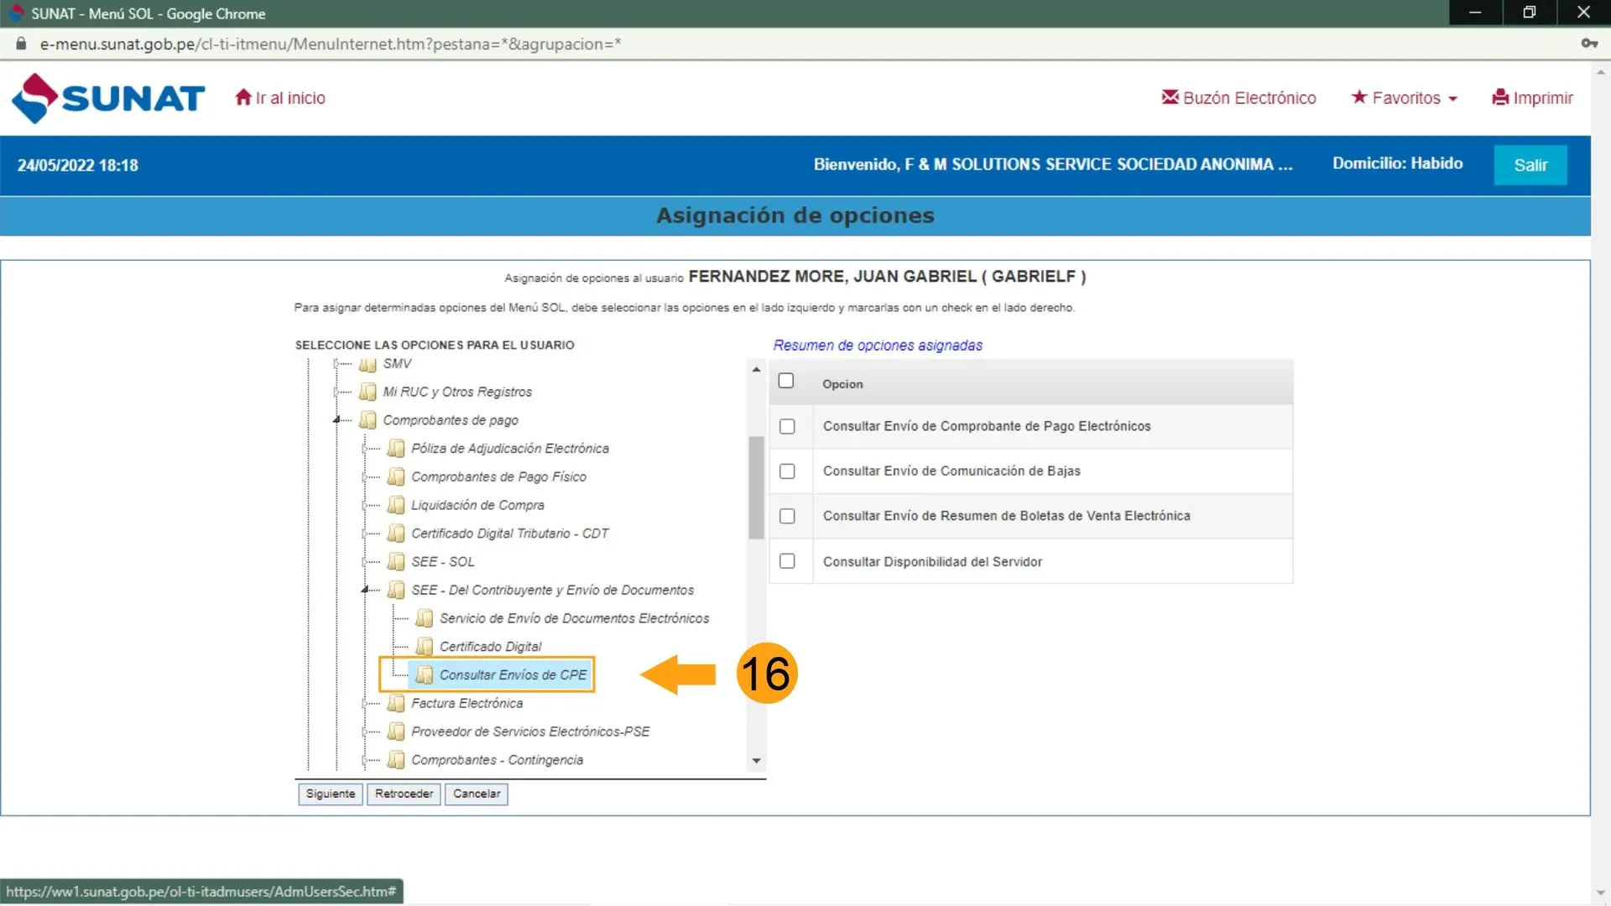Viewport: 1611px width, 906px height.
Task: Click folder icon beside SEE - SOL
Action: click(x=396, y=562)
